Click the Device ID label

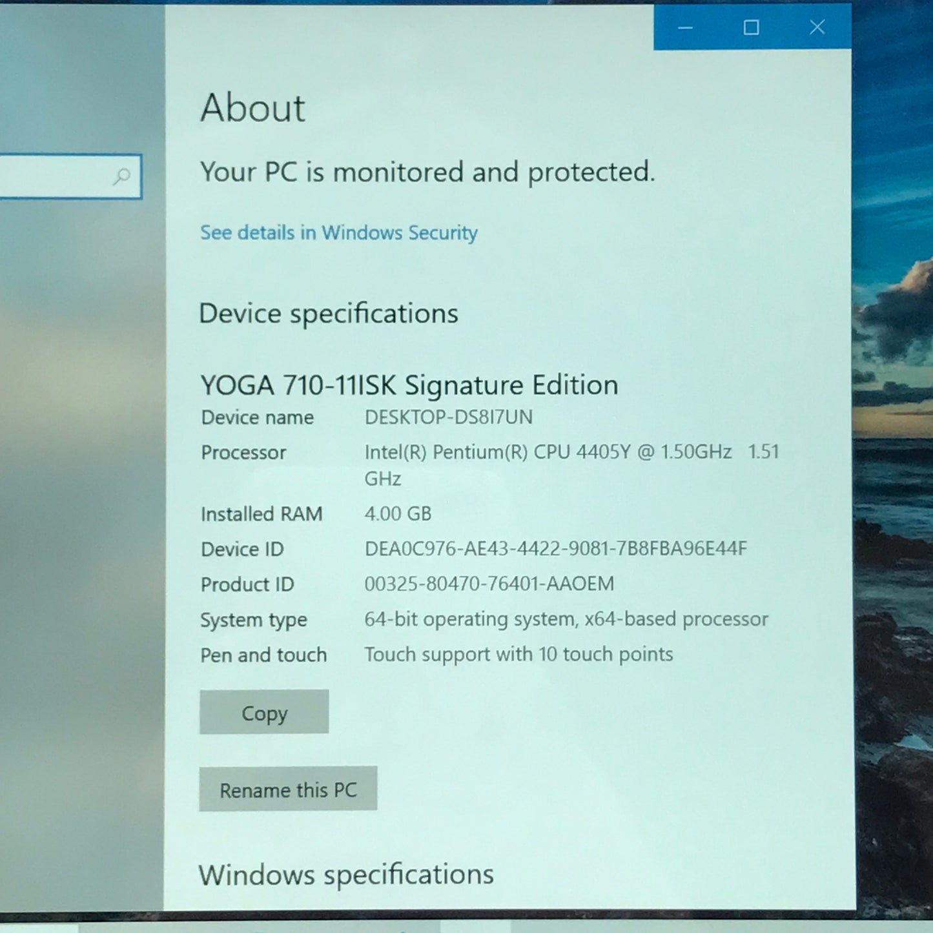point(242,549)
